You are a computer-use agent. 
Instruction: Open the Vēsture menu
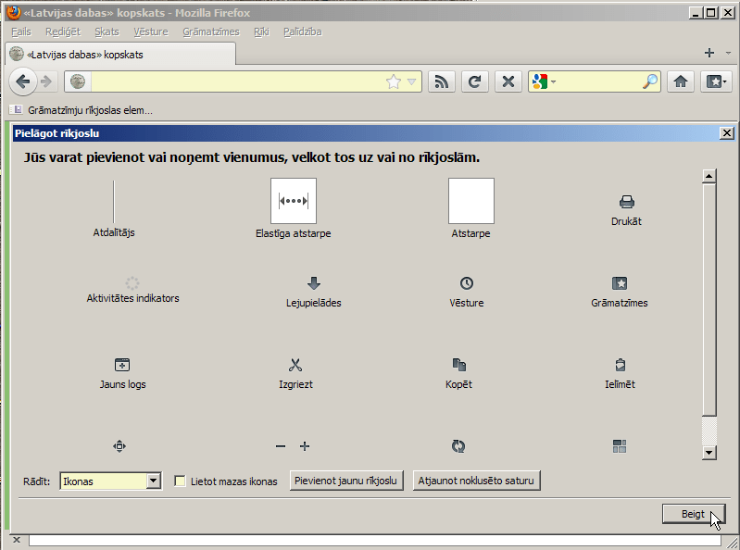click(151, 31)
